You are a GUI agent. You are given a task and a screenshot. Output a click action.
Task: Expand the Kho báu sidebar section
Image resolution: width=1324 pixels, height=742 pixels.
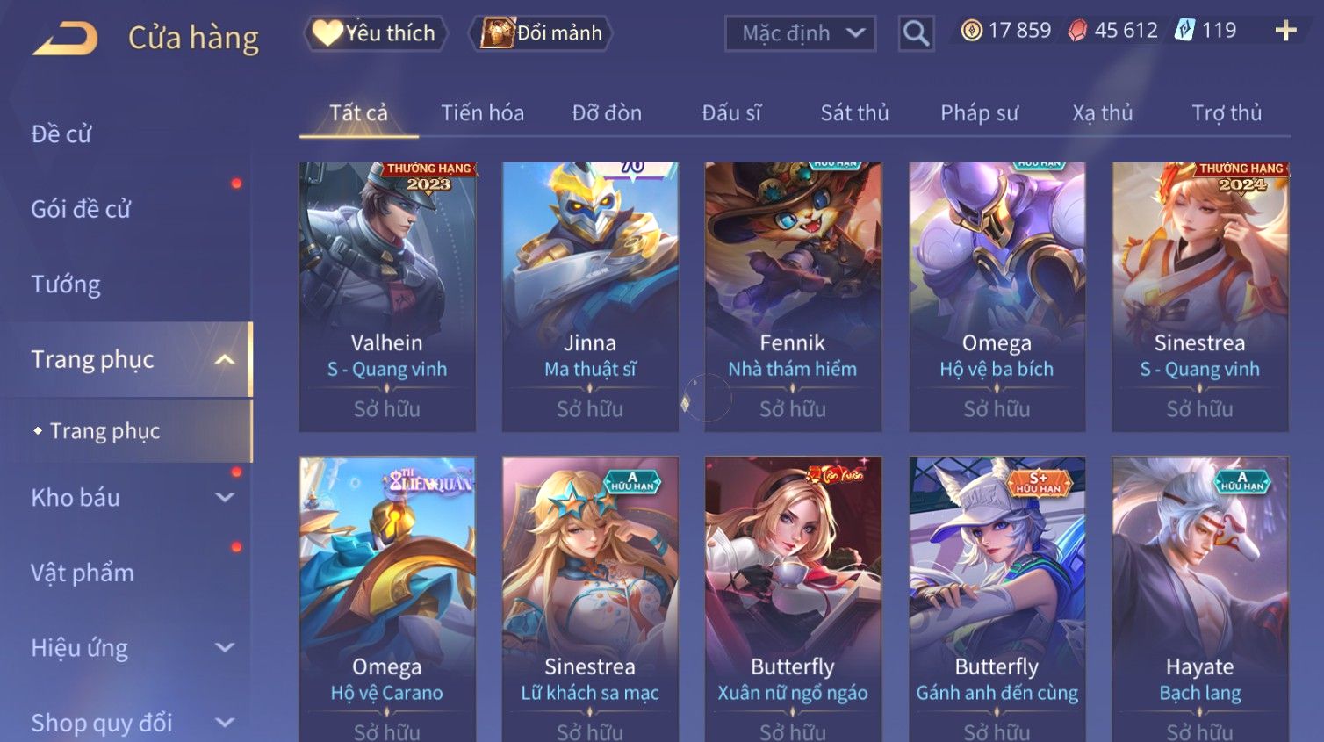tap(225, 497)
